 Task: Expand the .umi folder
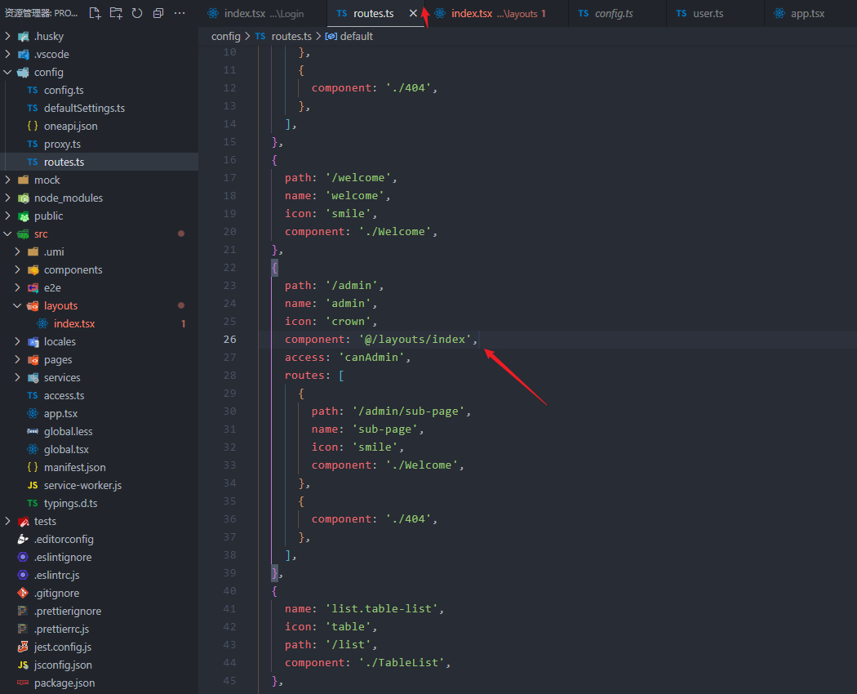pos(17,251)
